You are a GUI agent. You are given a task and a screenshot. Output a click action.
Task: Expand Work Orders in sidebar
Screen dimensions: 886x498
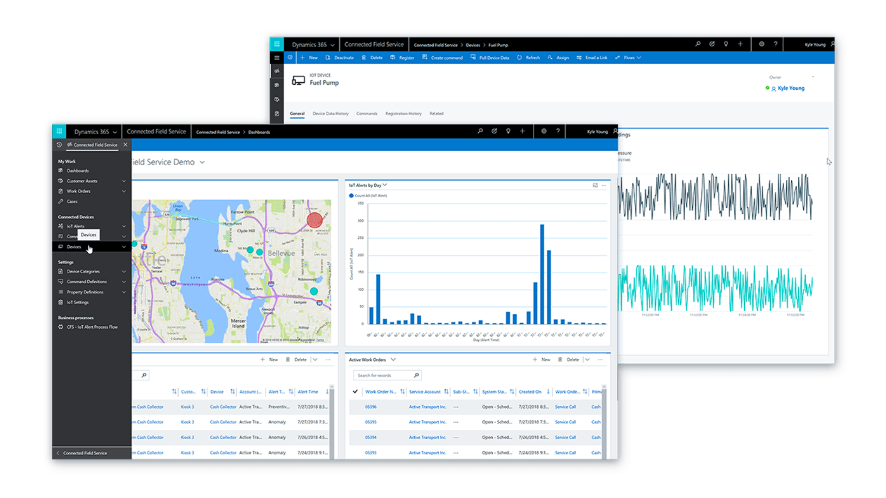click(123, 191)
